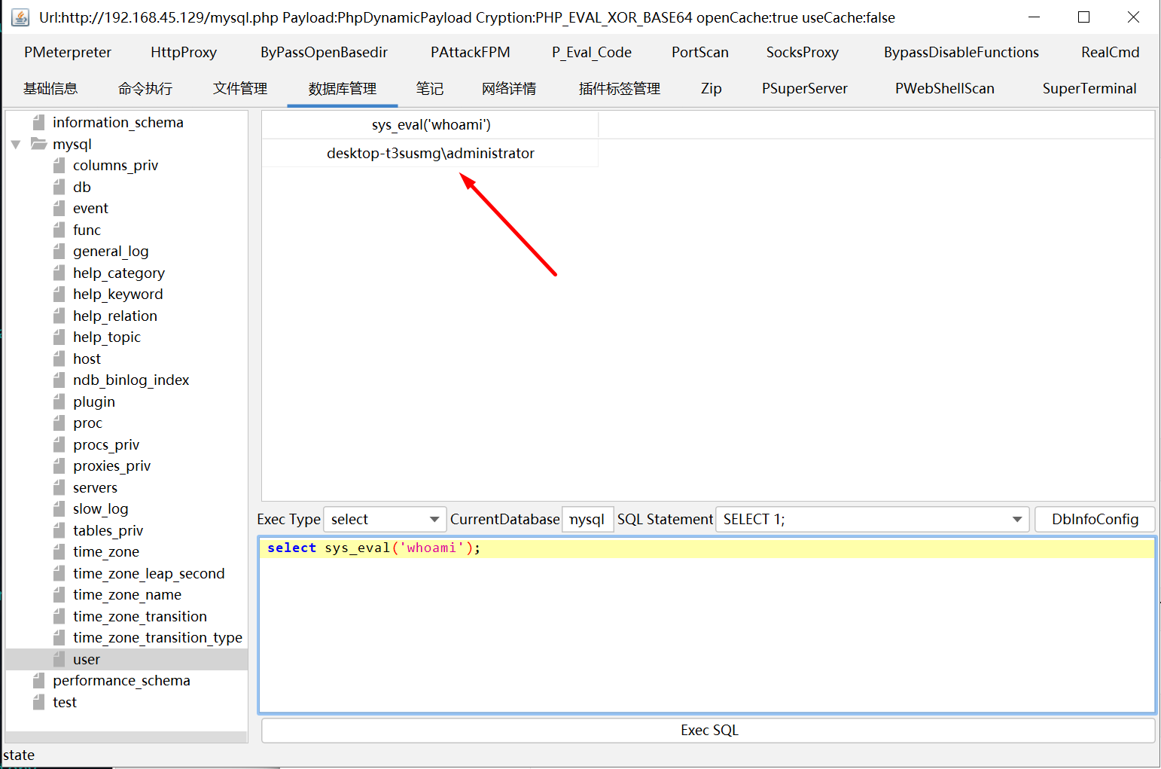Click the Java app icon in title bar
This screenshot has height=769, width=1161.
pyautogui.click(x=20, y=17)
